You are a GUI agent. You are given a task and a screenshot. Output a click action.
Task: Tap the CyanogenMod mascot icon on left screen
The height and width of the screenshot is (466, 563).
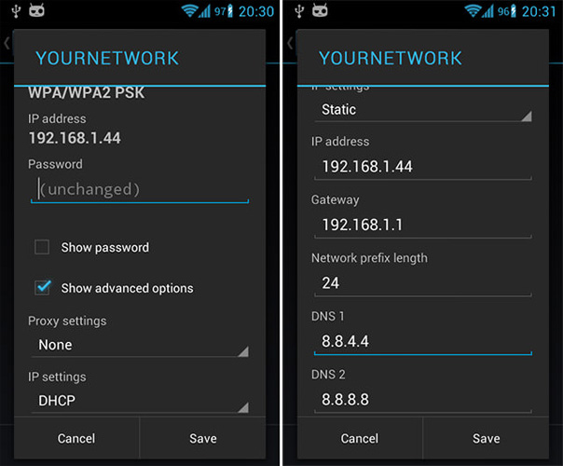click(x=36, y=10)
